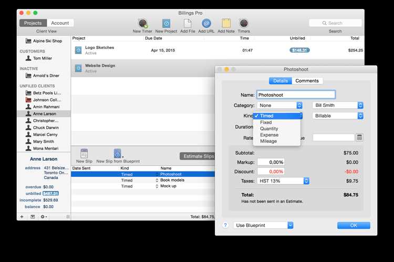
Task: Click the Website Design project icon
Action: (78, 68)
